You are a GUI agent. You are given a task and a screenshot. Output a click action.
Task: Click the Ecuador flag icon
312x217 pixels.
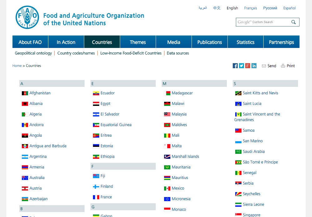[x=96, y=93]
